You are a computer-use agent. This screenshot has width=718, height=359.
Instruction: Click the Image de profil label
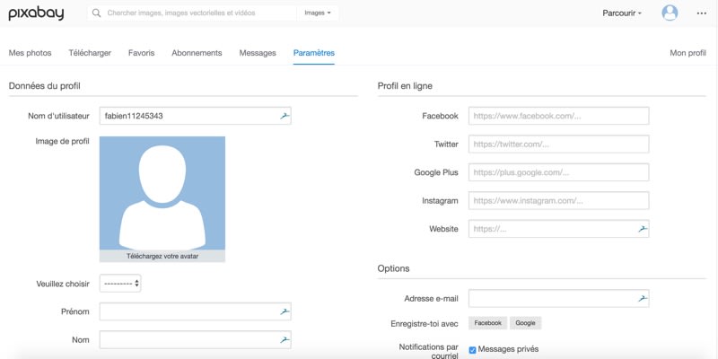pos(62,141)
